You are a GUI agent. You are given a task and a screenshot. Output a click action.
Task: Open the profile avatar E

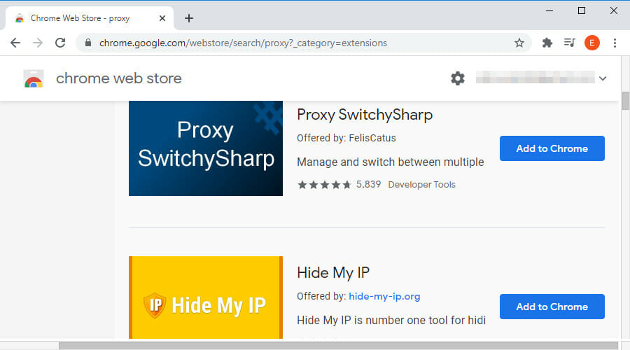click(591, 43)
